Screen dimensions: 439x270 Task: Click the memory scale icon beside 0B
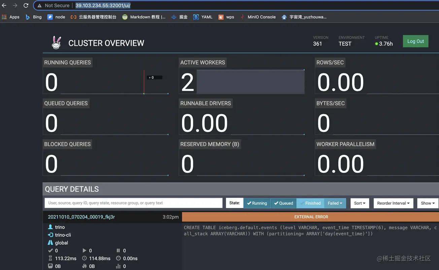click(x=50, y=266)
